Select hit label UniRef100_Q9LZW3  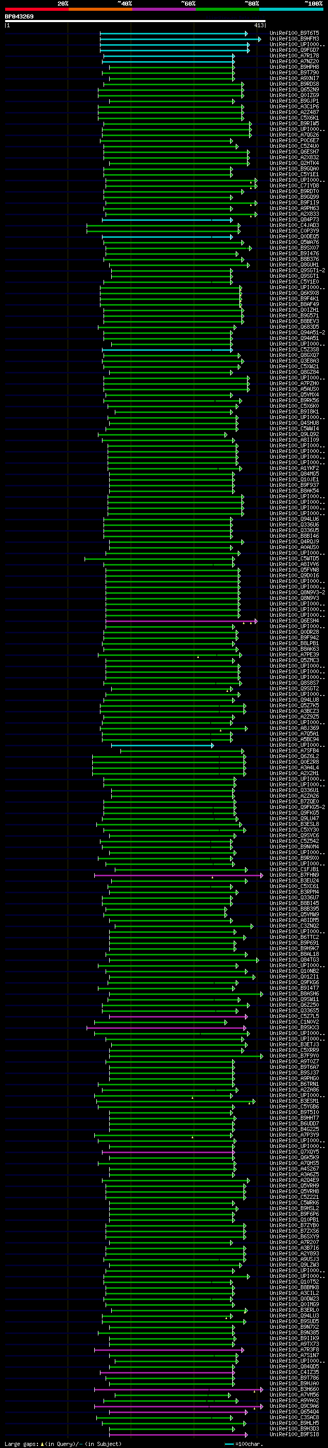(x=294, y=1265)
